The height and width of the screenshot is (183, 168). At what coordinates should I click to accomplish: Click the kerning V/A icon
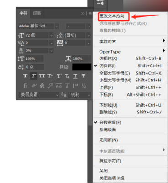pos(21,43)
